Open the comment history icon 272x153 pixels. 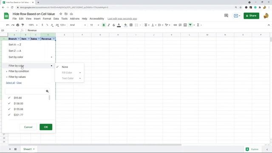pos(226,16)
